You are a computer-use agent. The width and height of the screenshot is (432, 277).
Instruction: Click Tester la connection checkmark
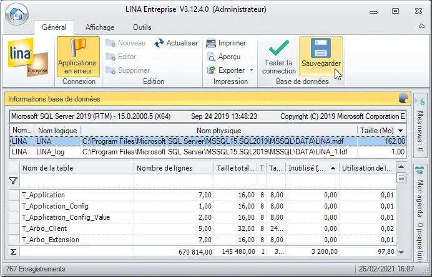[279, 57]
